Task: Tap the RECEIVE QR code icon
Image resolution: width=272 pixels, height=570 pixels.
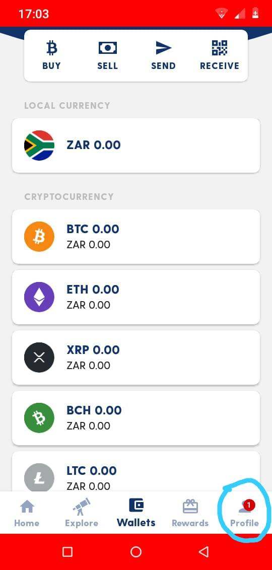Action: (220, 48)
